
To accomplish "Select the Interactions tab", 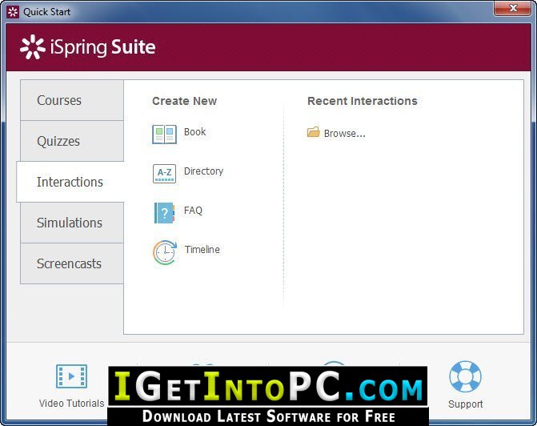I will click(x=70, y=182).
